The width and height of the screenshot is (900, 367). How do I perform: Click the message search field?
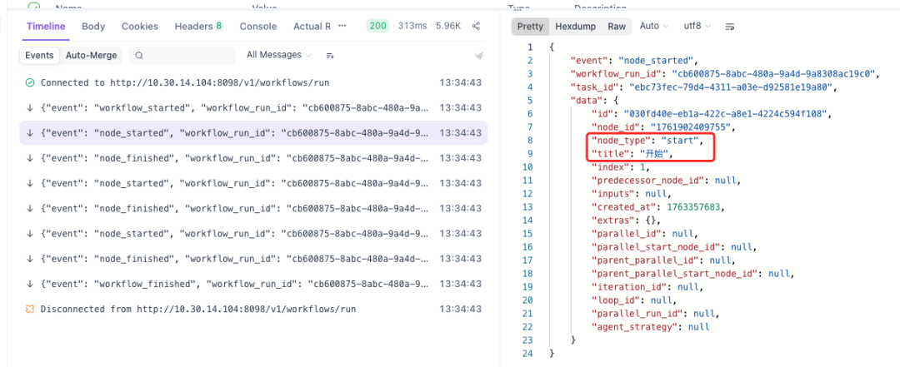182,56
